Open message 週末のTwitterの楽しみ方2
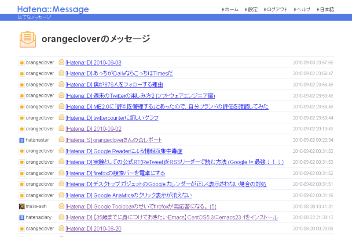This screenshot has height=237, width=352. coord(140,96)
